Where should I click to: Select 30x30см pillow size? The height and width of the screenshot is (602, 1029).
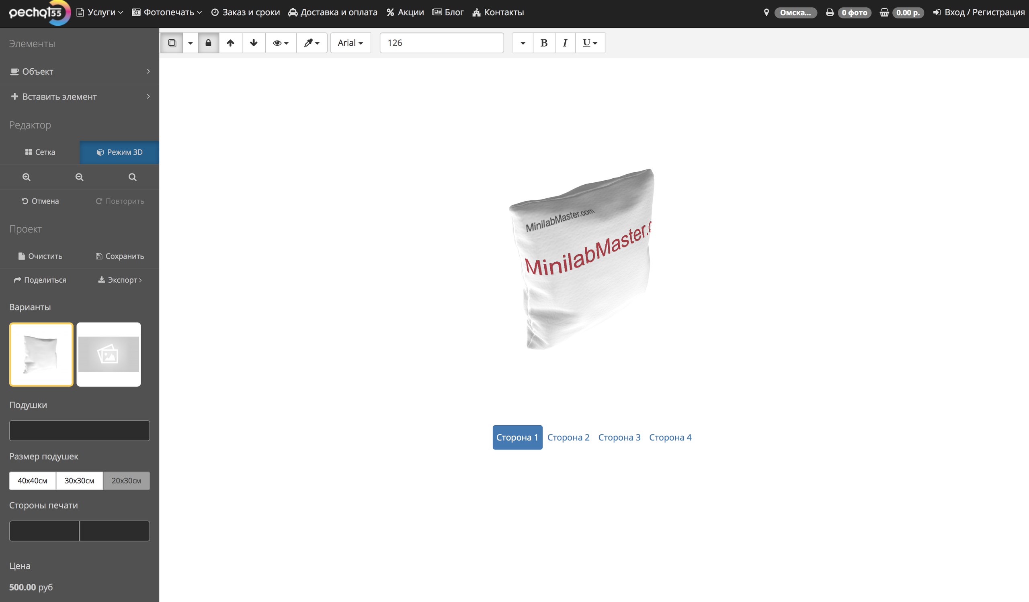(80, 481)
